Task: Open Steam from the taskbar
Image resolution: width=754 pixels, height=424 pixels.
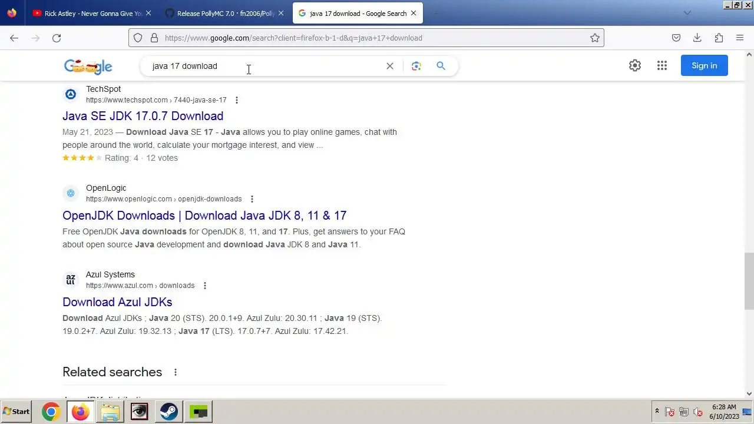Action: [x=169, y=412]
